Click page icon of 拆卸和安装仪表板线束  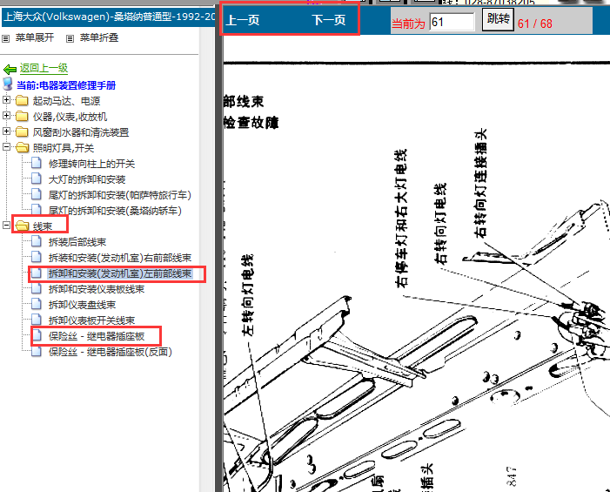pyautogui.click(x=37, y=288)
